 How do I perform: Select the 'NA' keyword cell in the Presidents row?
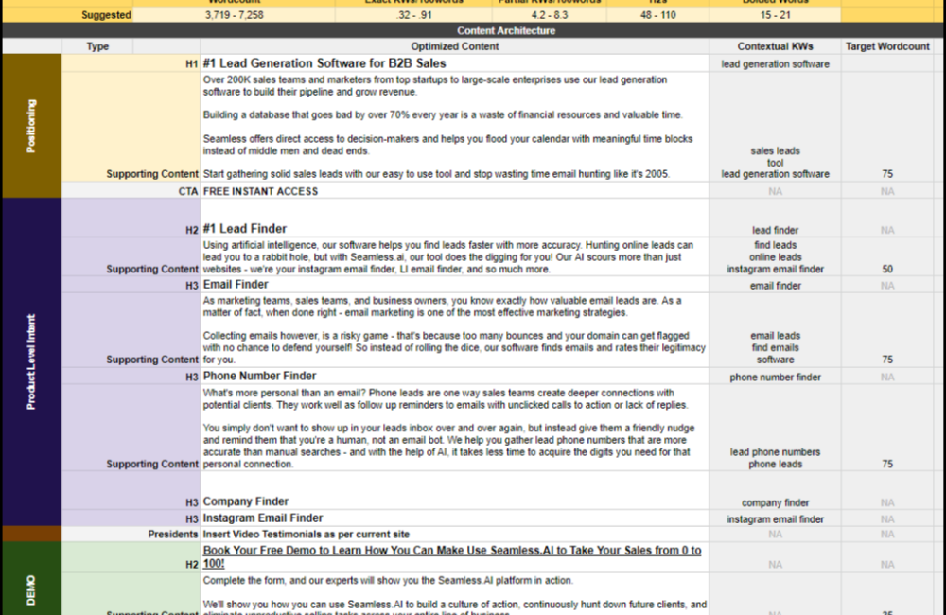[776, 535]
